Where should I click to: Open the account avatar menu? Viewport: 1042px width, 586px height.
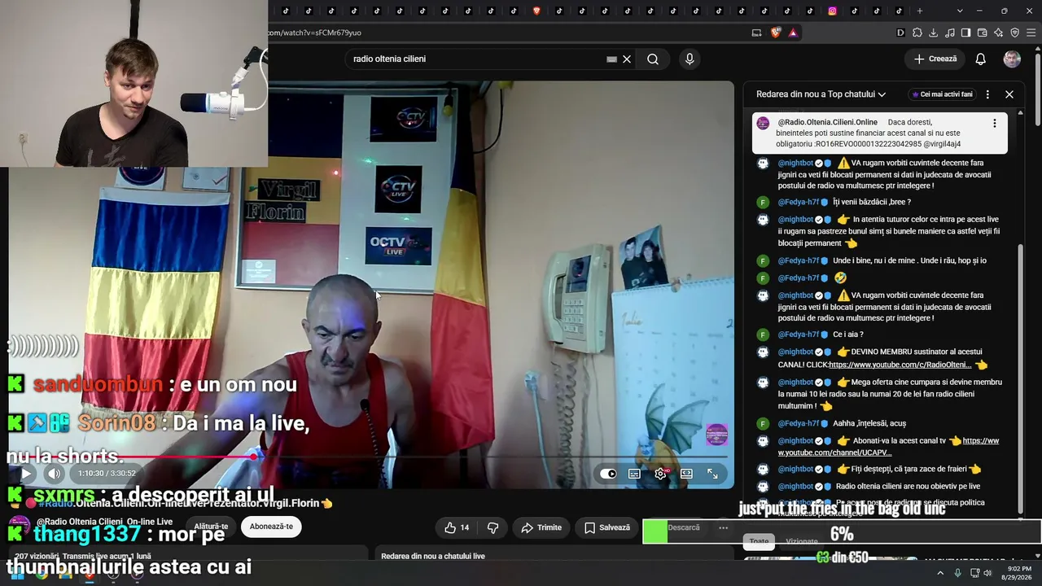[1012, 59]
